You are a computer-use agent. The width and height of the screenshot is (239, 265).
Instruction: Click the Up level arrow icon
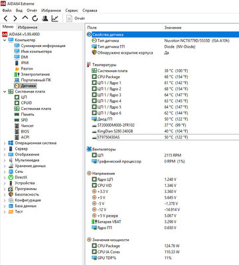point(25,18)
